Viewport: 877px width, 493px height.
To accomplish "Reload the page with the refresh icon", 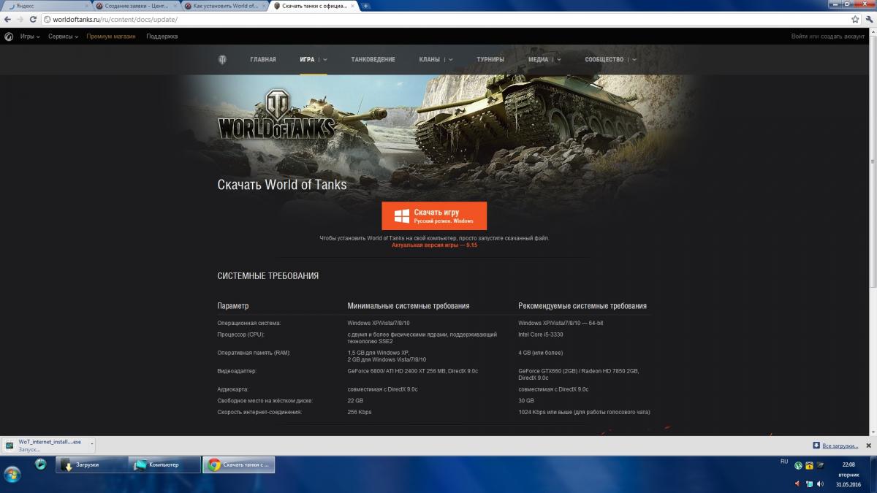I will [33, 20].
